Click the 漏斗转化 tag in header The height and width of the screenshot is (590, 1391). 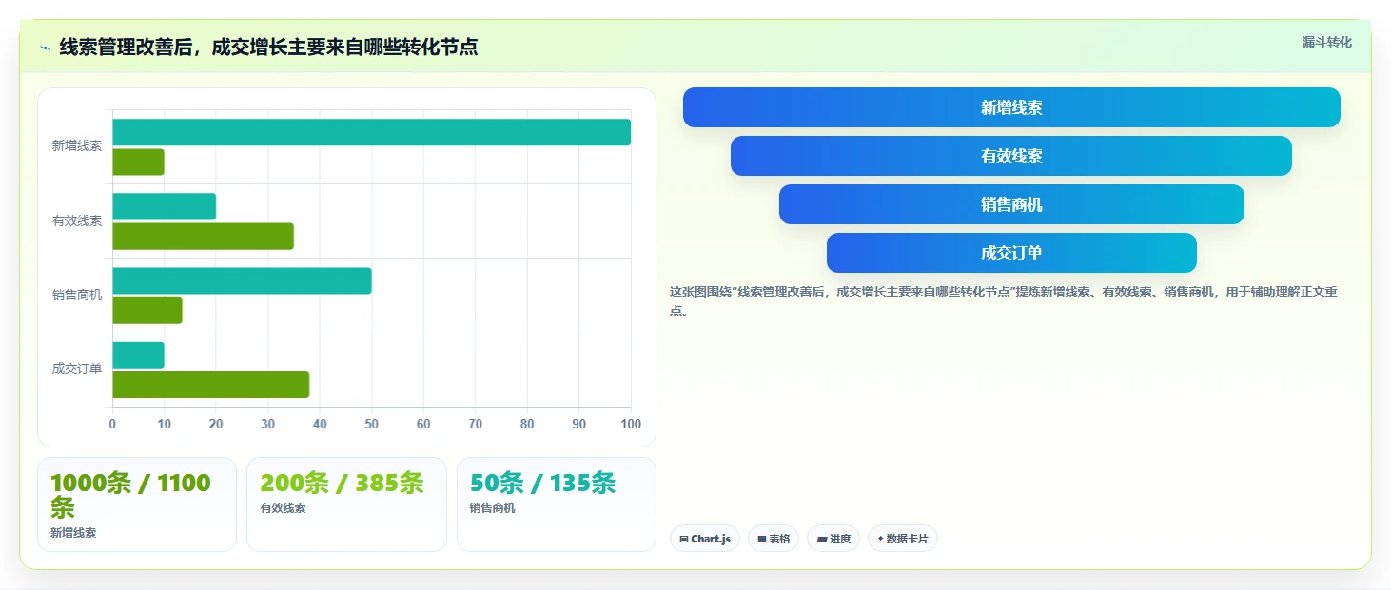(x=1326, y=42)
